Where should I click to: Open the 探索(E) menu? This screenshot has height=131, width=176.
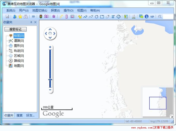pyautogui.click(x=55, y=10)
